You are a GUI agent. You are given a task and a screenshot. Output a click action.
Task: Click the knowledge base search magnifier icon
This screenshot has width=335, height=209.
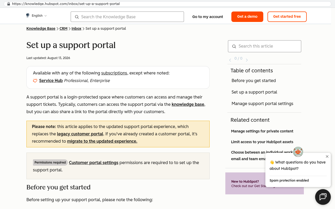pos(77,17)
